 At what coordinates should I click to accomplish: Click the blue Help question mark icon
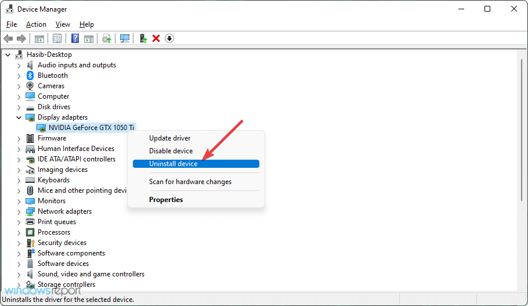75,38
